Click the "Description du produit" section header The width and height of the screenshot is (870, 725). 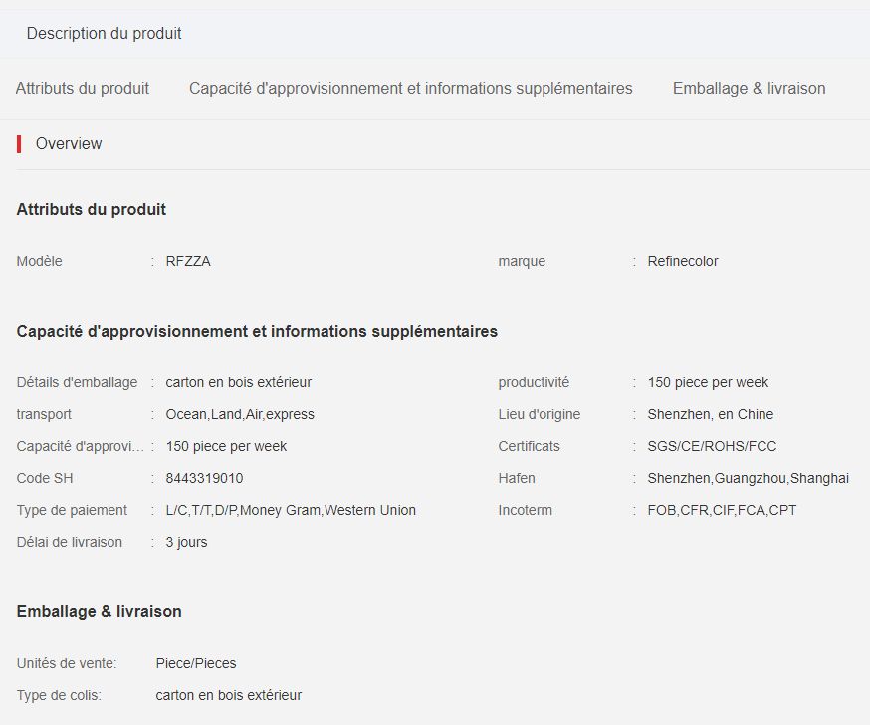click(103, 33)
